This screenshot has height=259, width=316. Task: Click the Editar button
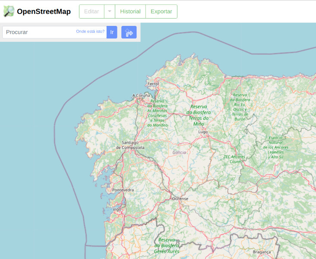[x=92, y=12]
